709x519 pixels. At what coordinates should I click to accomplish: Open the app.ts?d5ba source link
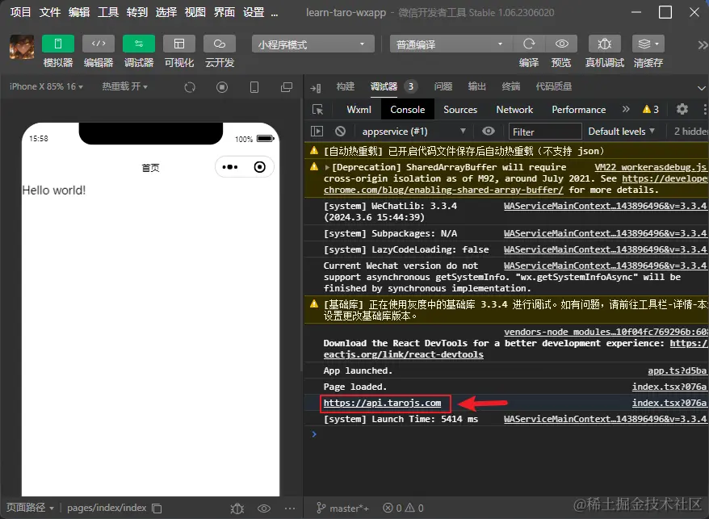coord(677,370)
